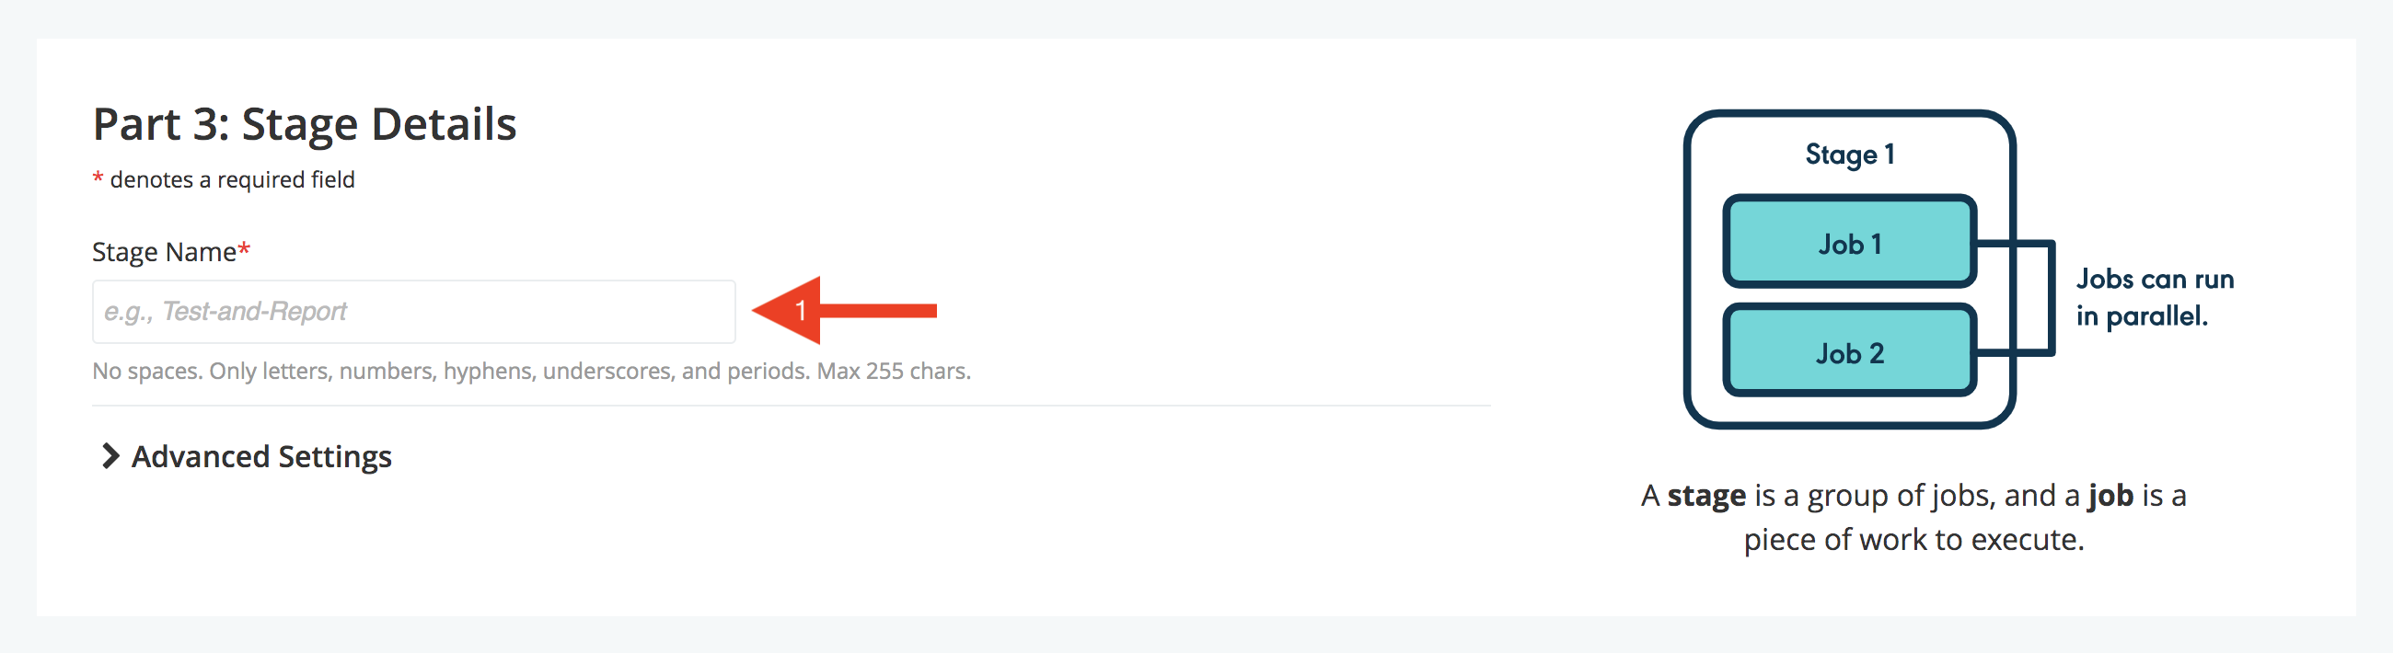Click the red asterisk beside Stage Name
The height and width of the screenshot is (653, 2393).
(x=244, y=250)
